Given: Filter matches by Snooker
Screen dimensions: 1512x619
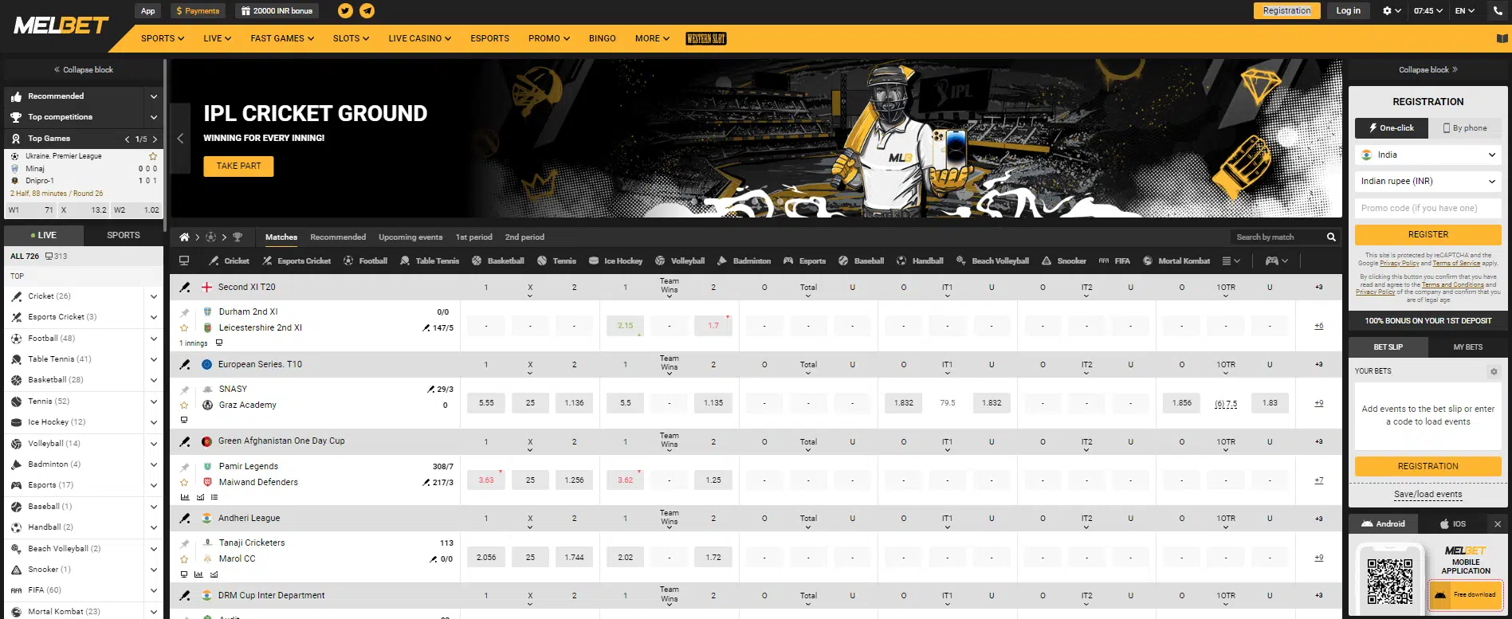Looking at the screenshot, I should click(x=1063, y=261).
